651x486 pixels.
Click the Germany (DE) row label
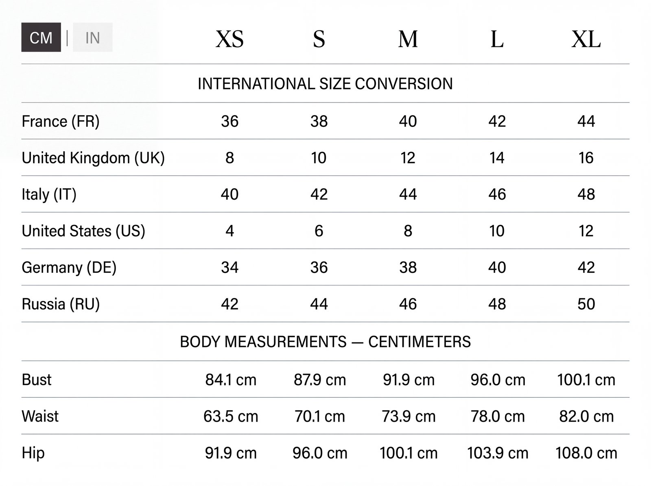point(69,268)
